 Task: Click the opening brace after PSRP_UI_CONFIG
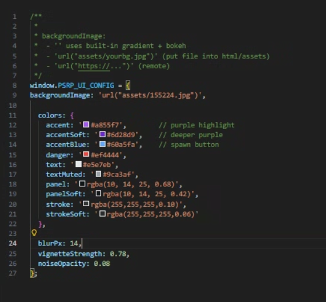128,85
